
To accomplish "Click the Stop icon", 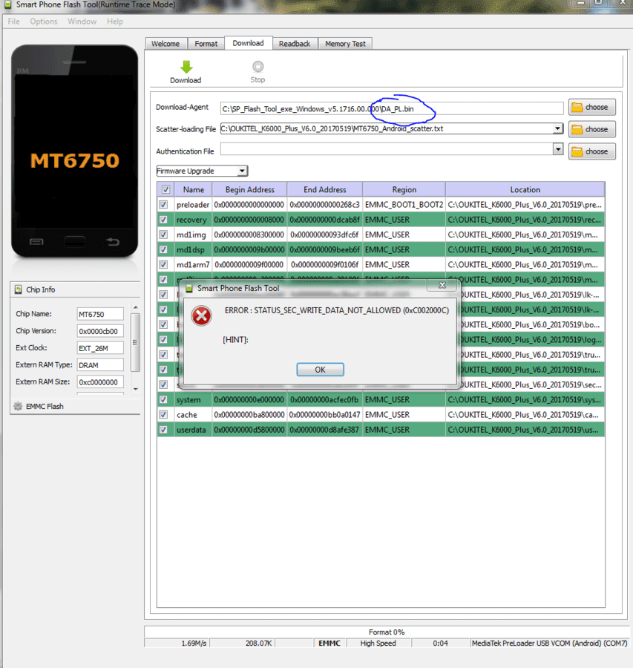I will pos(258,67).
